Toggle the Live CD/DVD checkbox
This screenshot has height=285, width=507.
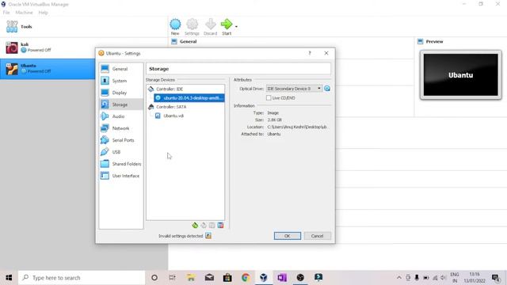(x=269, y=98)
